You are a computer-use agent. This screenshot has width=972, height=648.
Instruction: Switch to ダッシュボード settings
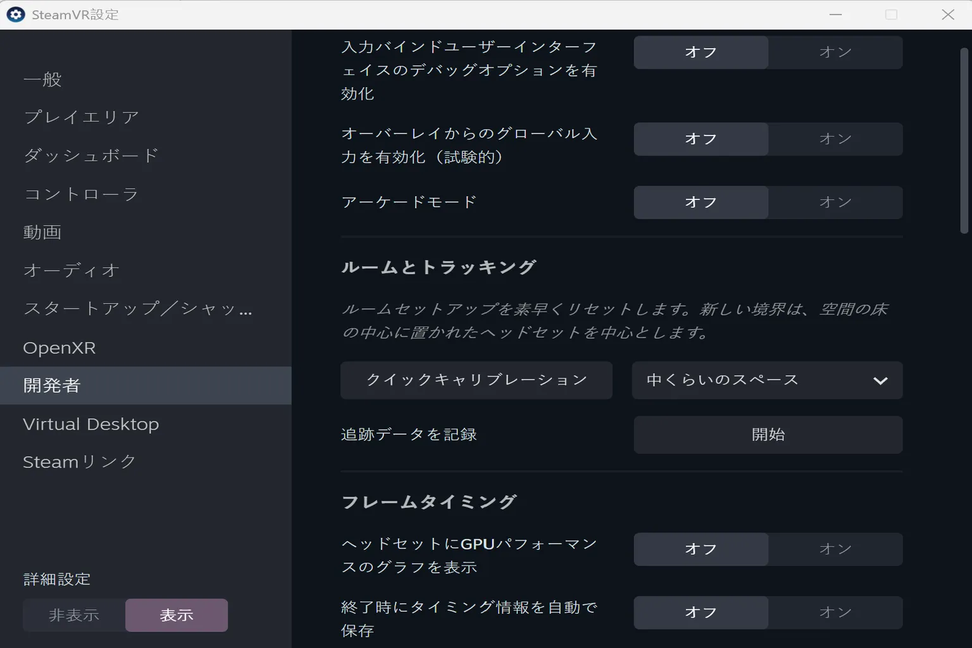(x=146, y=156)
